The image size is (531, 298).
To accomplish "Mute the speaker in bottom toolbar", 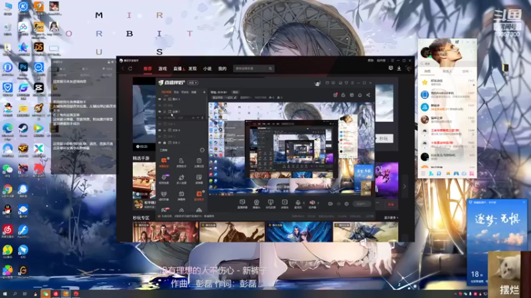I will (312, 204).
